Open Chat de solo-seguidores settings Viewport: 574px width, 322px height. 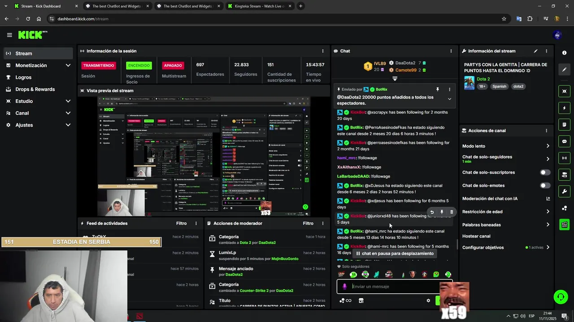506,159
